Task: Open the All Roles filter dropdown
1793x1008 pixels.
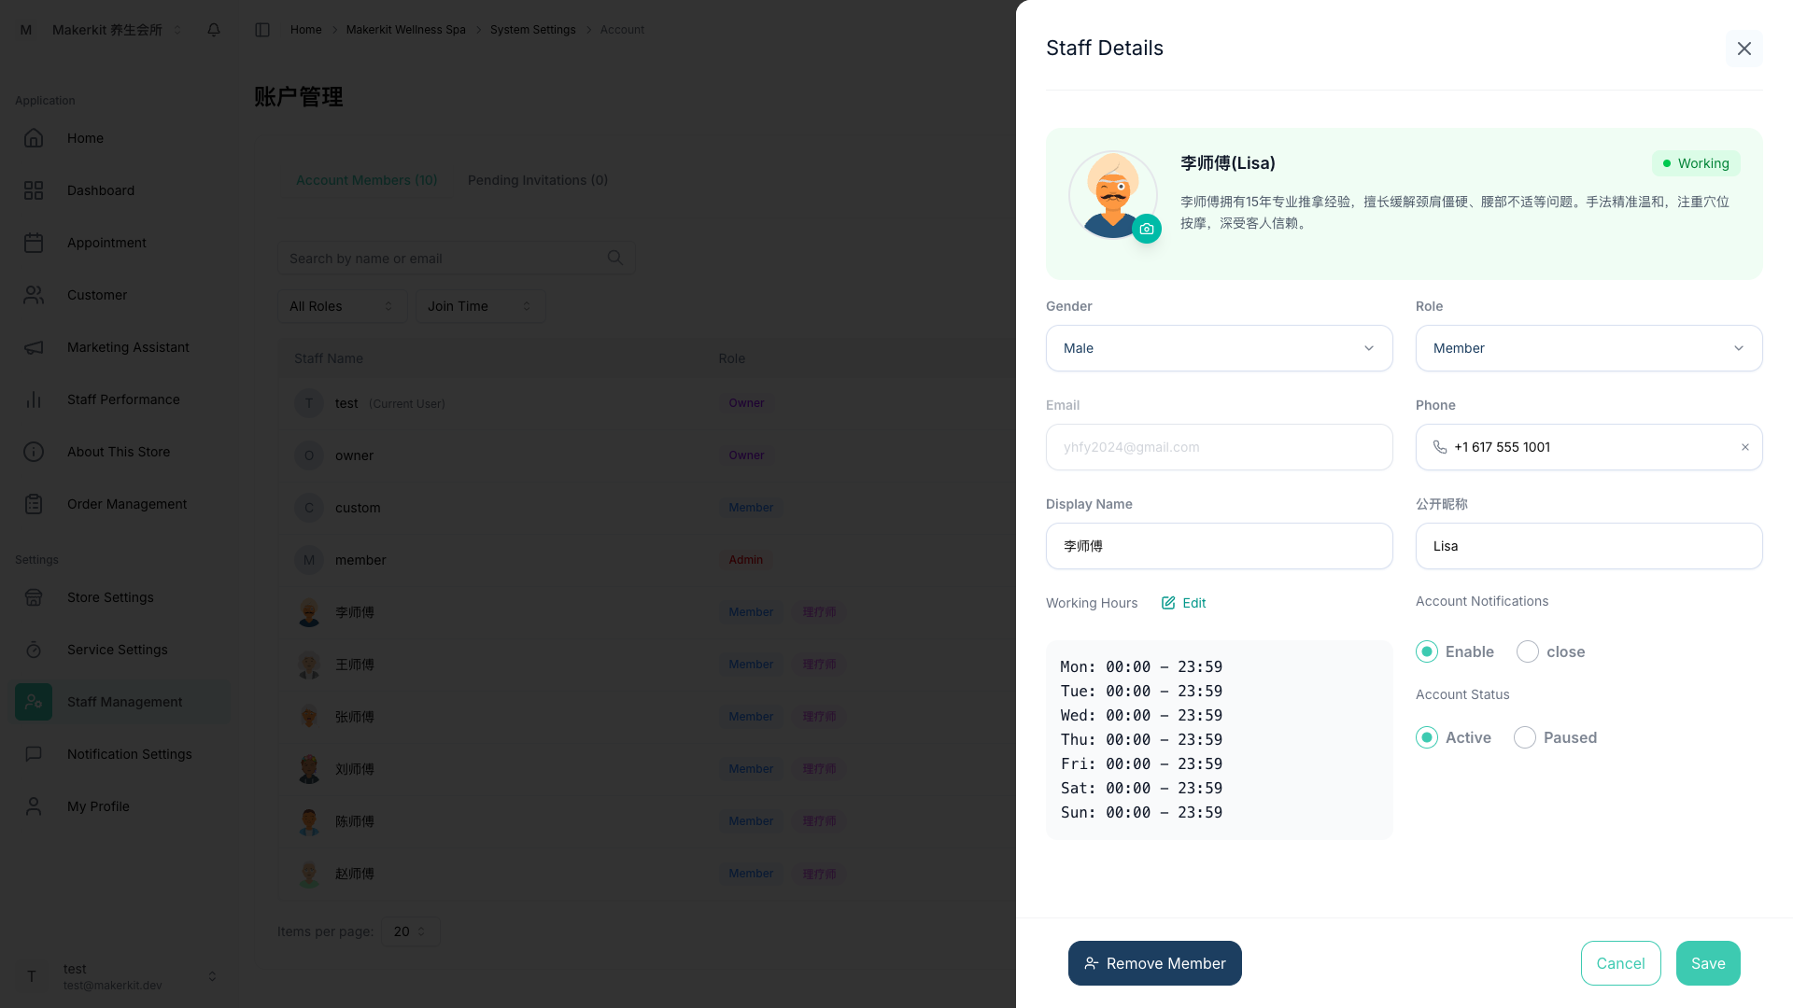Action: [x=342, y=306]
